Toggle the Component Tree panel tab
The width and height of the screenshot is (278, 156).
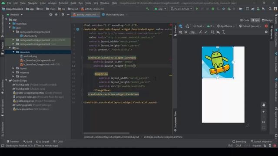click(175, 121)
